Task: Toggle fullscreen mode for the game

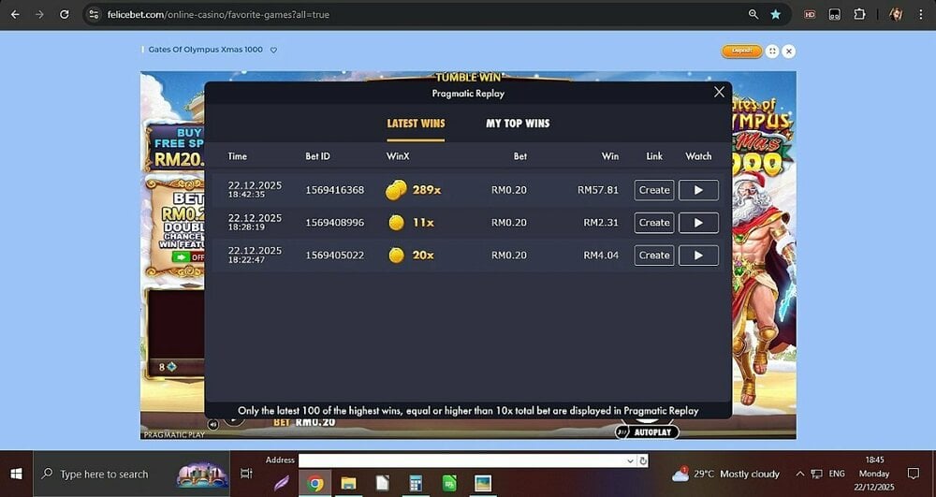Action: tap(772, 51)
